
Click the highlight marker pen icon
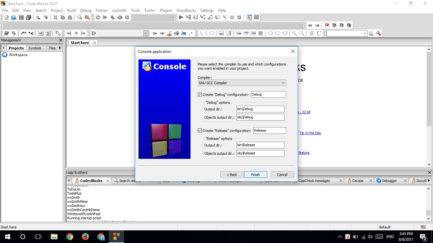(169, 33)
